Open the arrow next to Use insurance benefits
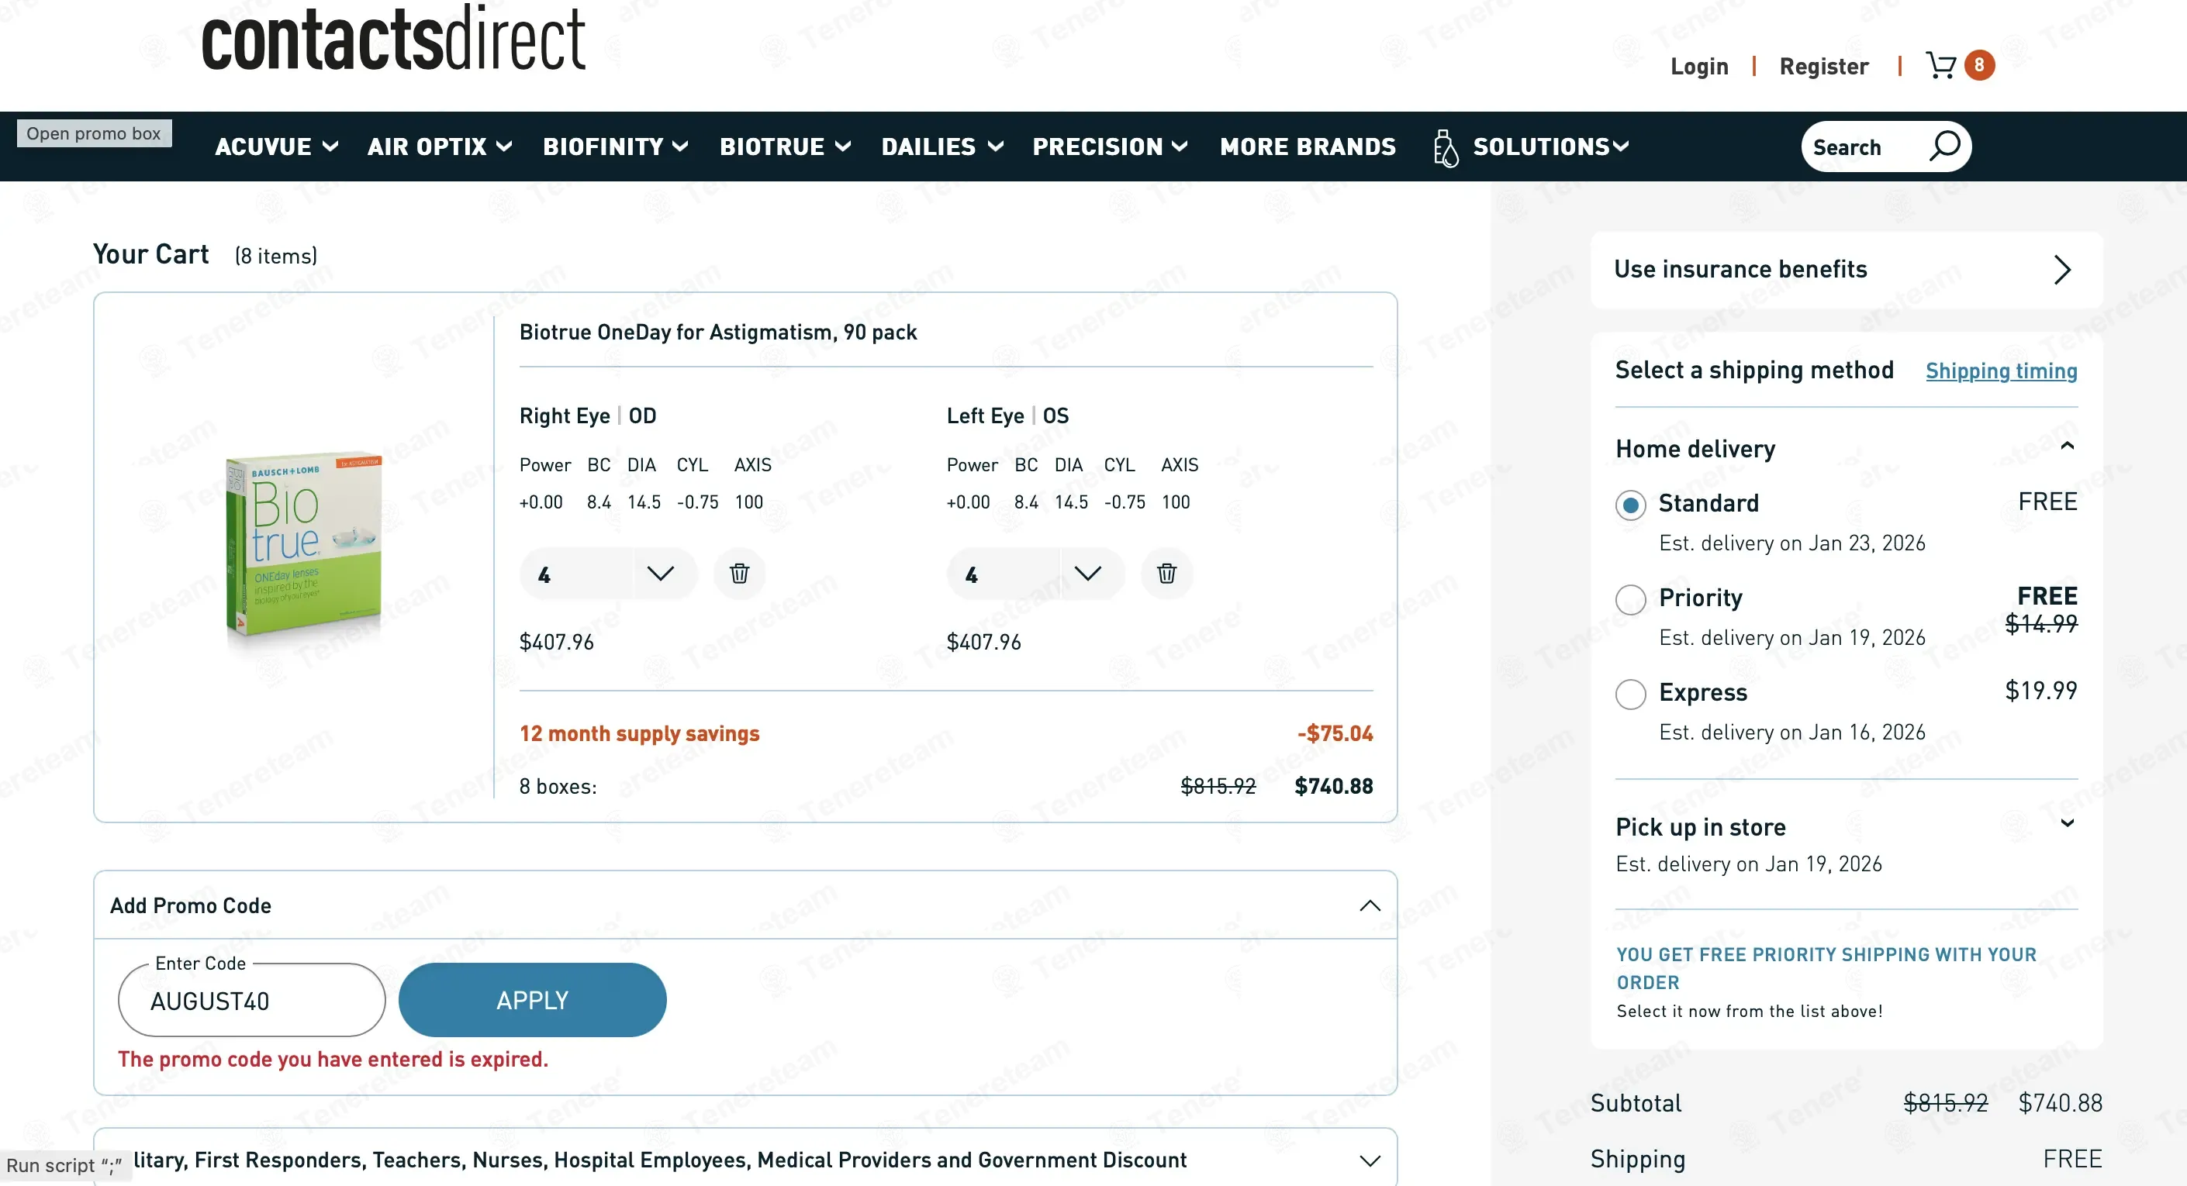 click(x=2062, y=270)
